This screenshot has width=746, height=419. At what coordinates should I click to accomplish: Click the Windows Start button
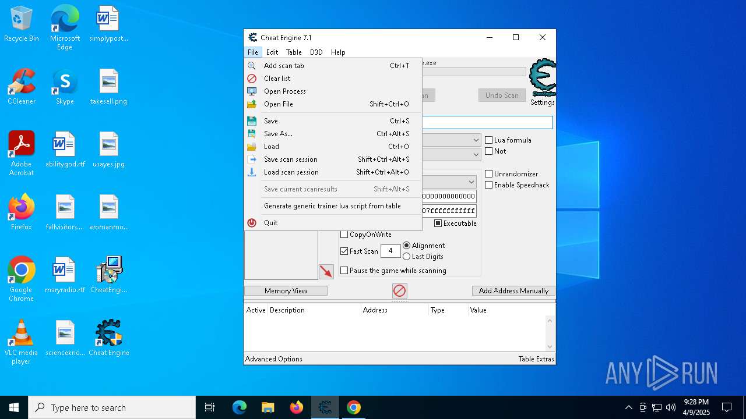14,407
